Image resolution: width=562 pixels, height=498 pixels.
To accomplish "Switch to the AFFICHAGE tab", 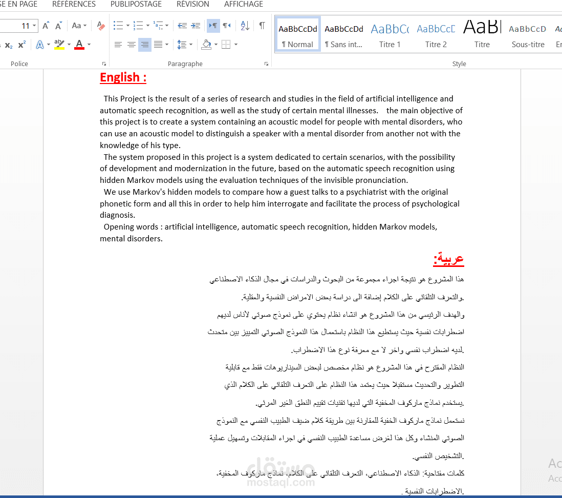I will pos(243,4).
